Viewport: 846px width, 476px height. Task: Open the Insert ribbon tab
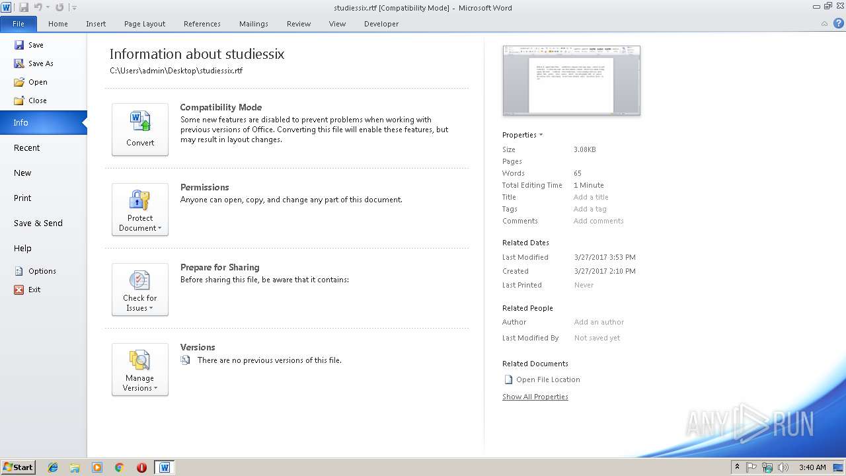(x=96, y=24)
